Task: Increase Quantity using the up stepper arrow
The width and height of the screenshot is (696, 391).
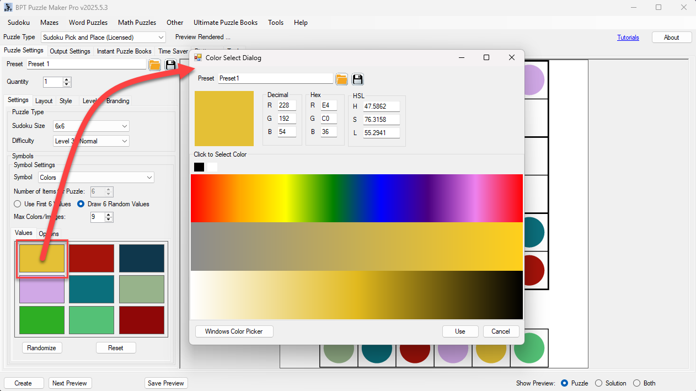Action: pyautogui.click(x=67, y=79)
